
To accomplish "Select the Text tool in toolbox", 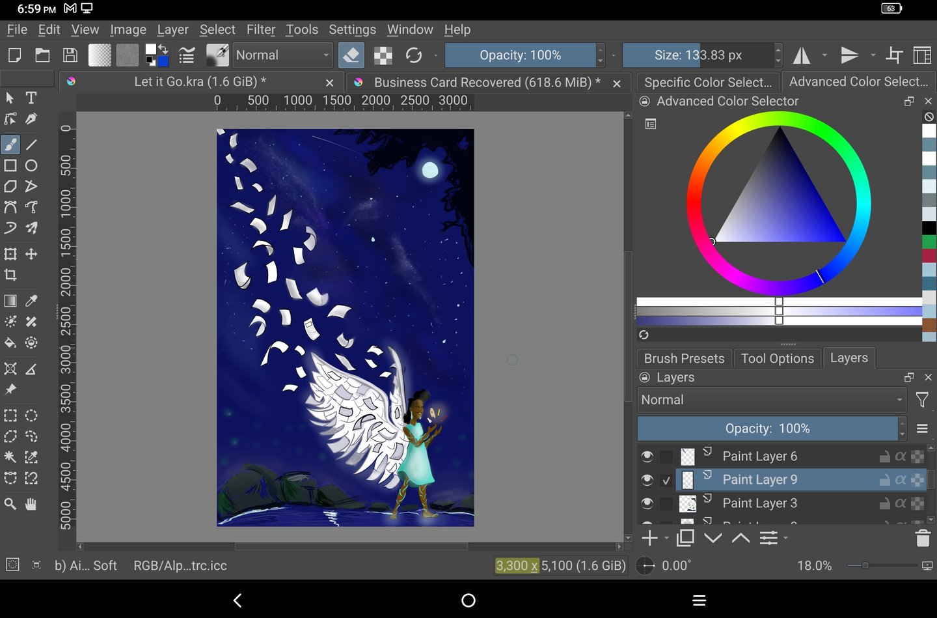I will coord(31,98).
